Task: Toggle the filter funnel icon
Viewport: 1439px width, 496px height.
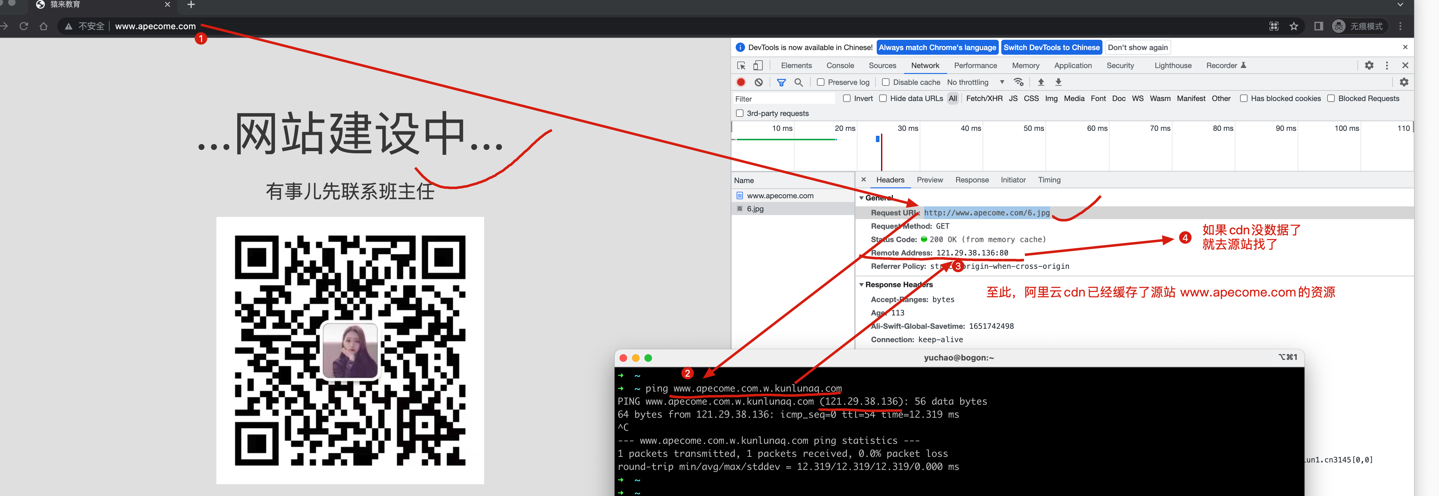Action: pyautogui.click(x=781, y=82)
